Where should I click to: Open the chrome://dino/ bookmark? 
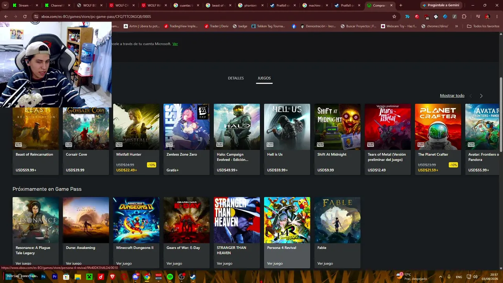coord(435,26)
